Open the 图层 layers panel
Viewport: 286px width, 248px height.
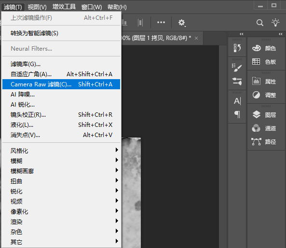click(264, 115)
